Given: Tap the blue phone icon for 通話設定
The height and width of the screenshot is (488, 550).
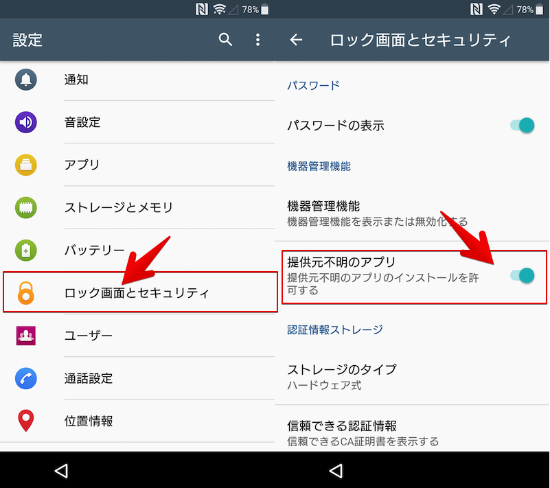Looking at the screenshot, I should coord(26,378).
